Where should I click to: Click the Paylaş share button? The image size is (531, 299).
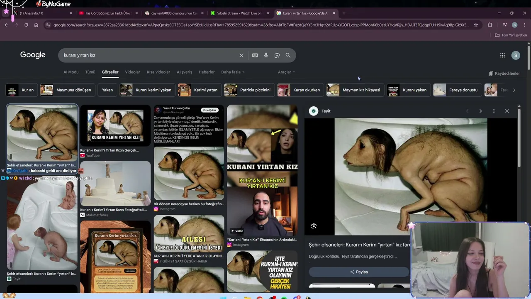tap(359, 272)
